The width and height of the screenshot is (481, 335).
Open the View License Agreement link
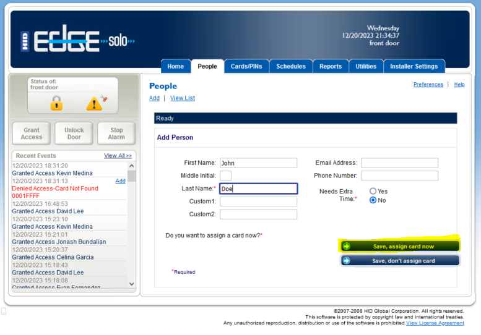tap(435, 323)
